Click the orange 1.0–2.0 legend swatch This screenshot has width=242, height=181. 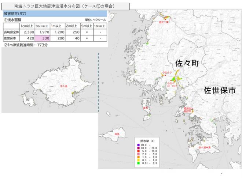[x=138, y=157]
